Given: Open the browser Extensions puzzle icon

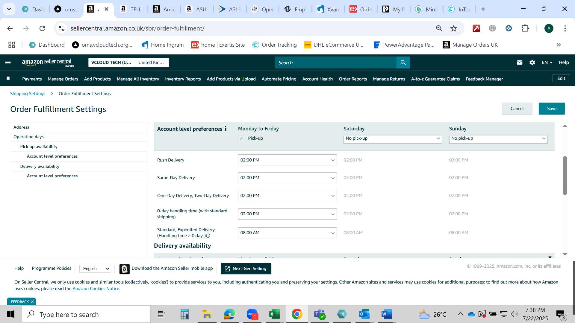Looking at the screenshot, I should point(525,28).
